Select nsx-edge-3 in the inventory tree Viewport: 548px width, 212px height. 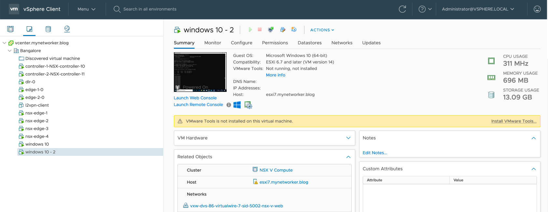37,129
